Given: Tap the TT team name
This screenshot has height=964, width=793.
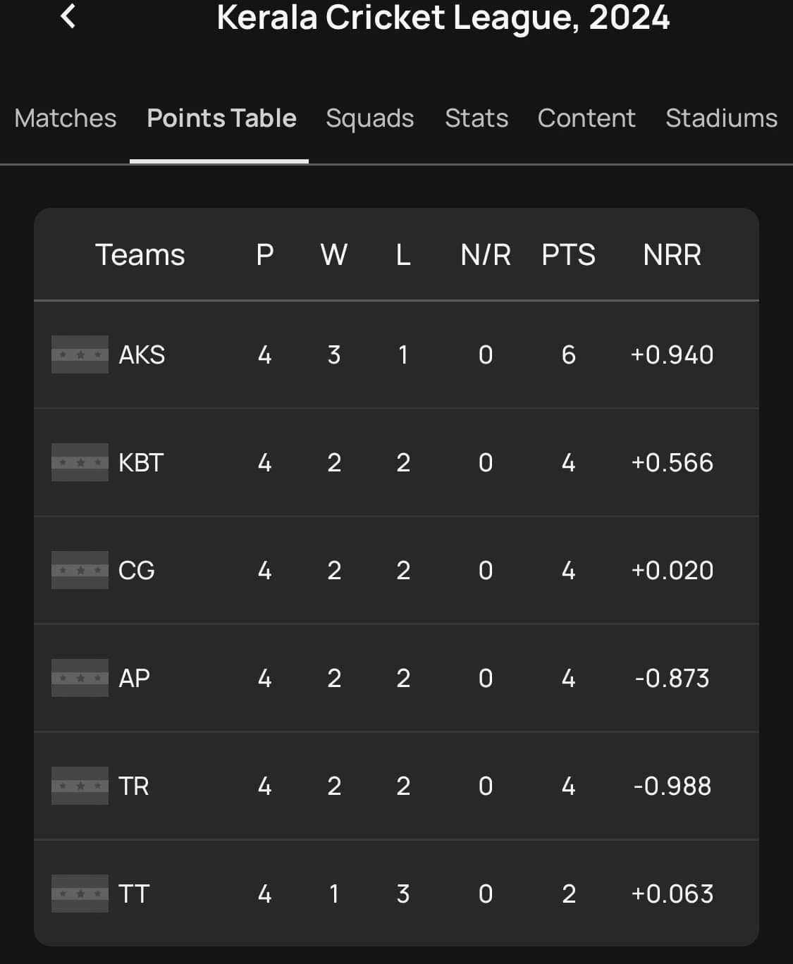Looking at the screenshot, I should coord(134,894).
